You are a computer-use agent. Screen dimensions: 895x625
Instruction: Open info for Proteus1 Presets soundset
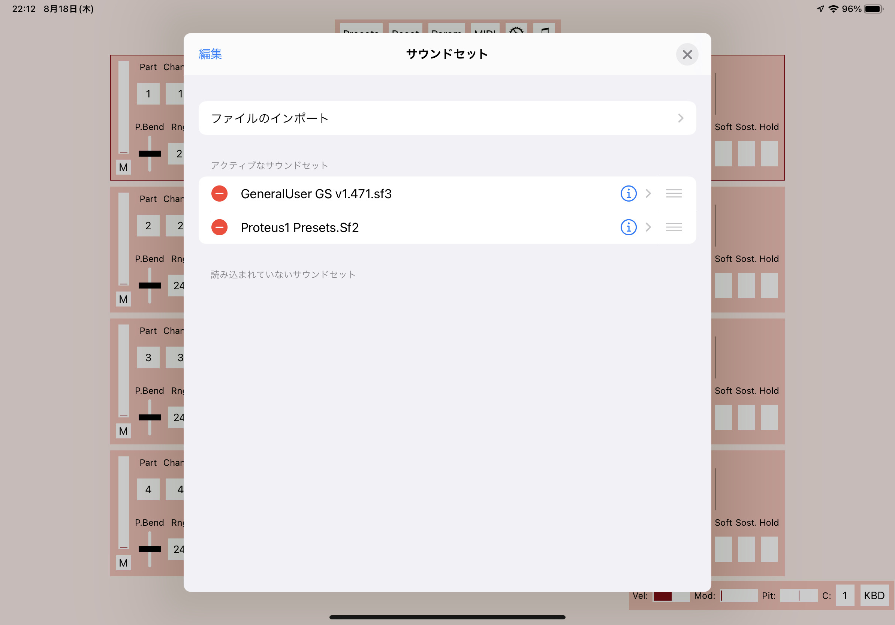[x=629, y=227]
